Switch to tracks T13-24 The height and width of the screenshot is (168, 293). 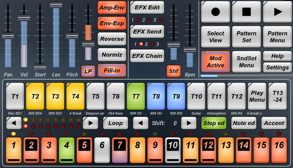pos(278,96)
